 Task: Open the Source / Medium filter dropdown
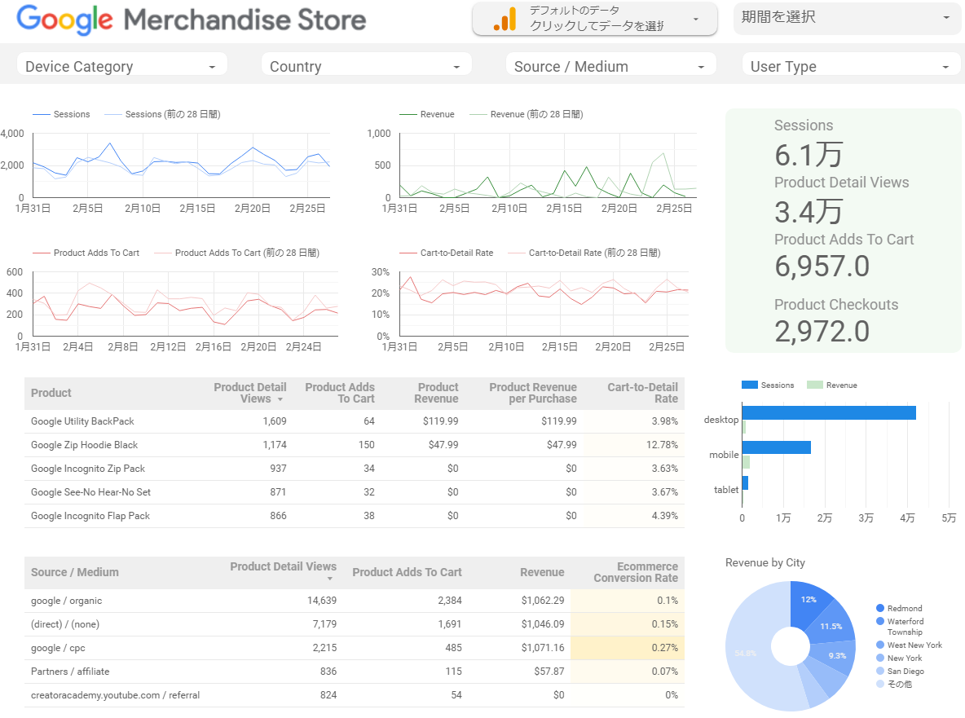coord(610,66)
